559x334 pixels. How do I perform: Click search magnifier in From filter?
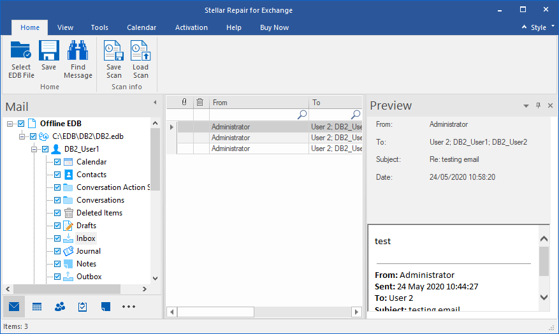(302, 115)
